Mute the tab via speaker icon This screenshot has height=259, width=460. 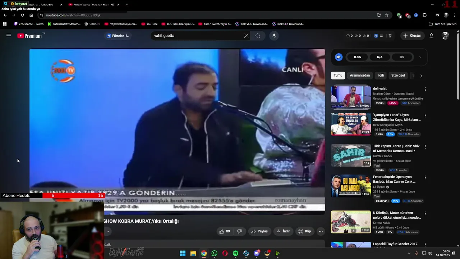pyautogui.click(x=112, y=5)
